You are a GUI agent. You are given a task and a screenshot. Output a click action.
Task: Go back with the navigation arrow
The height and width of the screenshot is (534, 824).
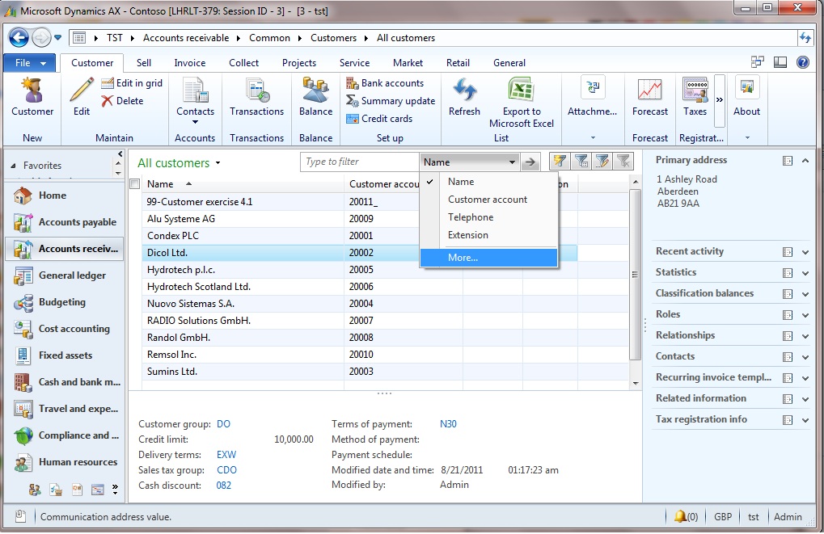click(19, 38)
